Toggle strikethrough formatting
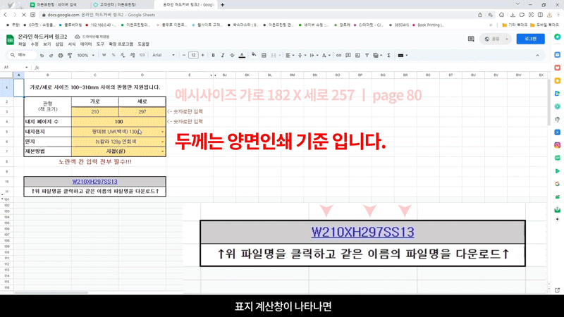Image resolution: width=564 pixels, height=317 pixels. tap(232, 56)
